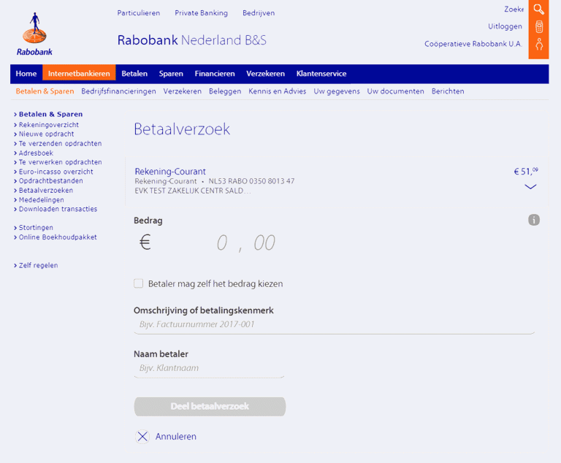The height and width of the screenshot is (463, 561).
Task: Open the Home menu item
Action: 26,74
